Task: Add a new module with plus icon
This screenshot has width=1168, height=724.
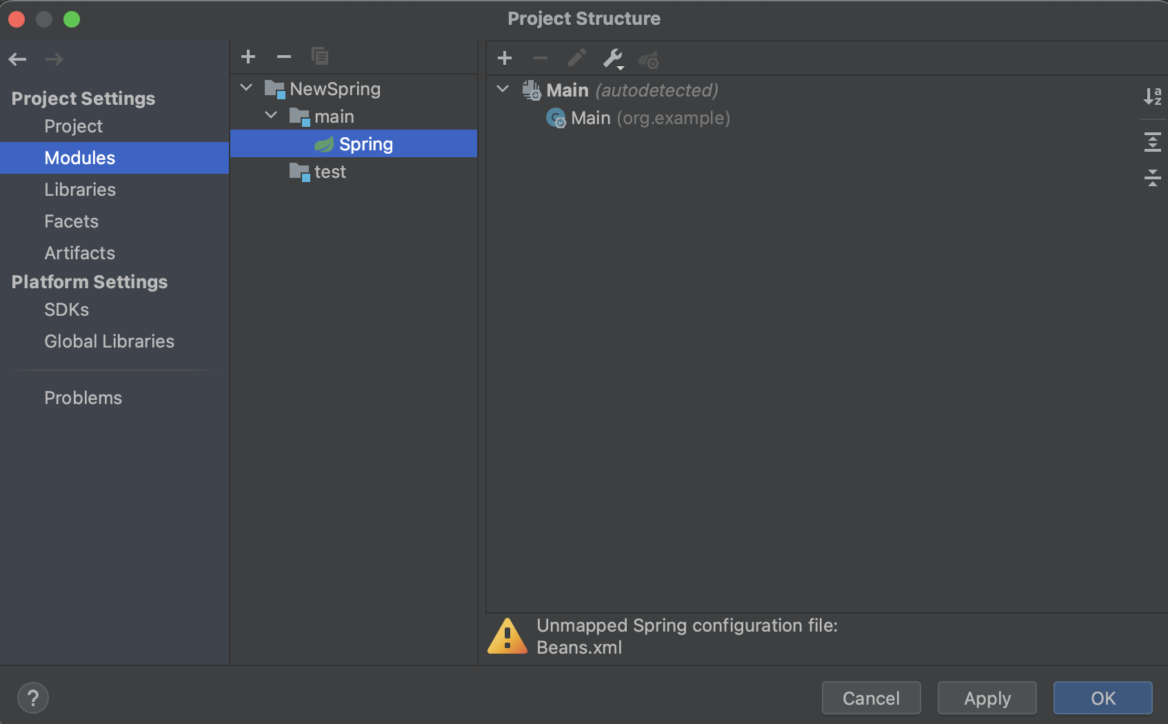Action: pos(248,57)
